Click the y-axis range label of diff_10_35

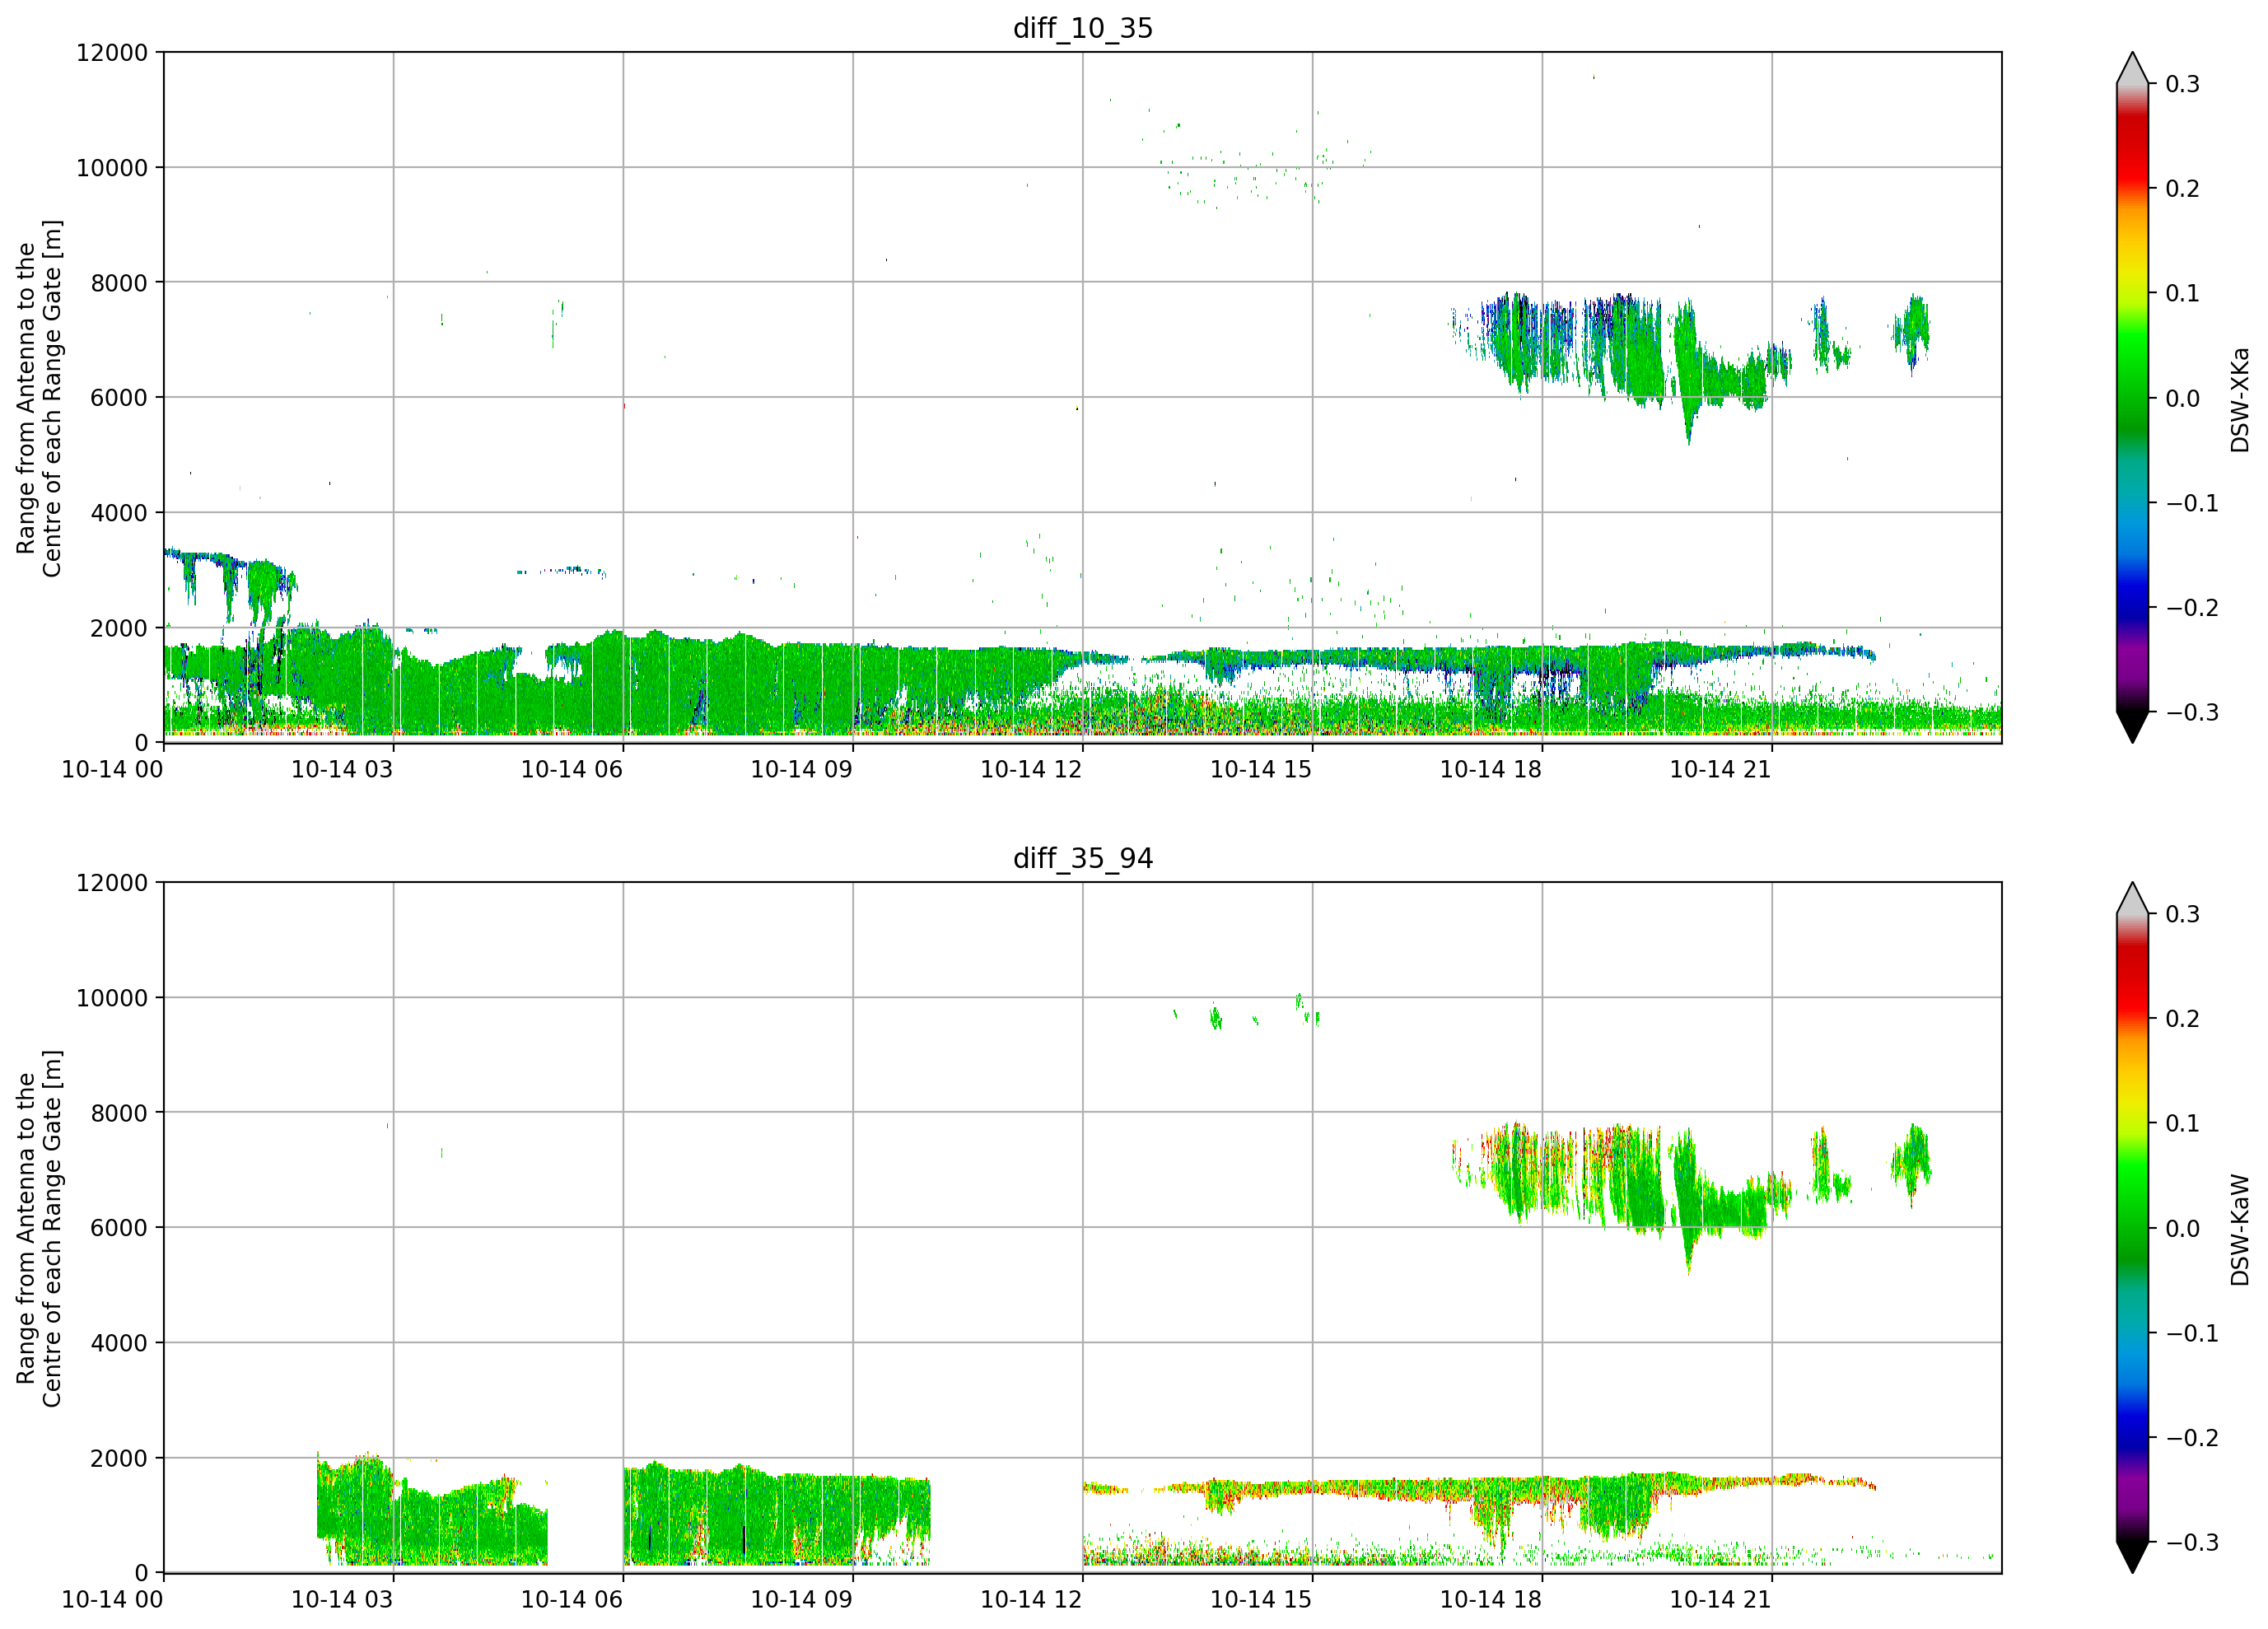click(x=39, y=398)
